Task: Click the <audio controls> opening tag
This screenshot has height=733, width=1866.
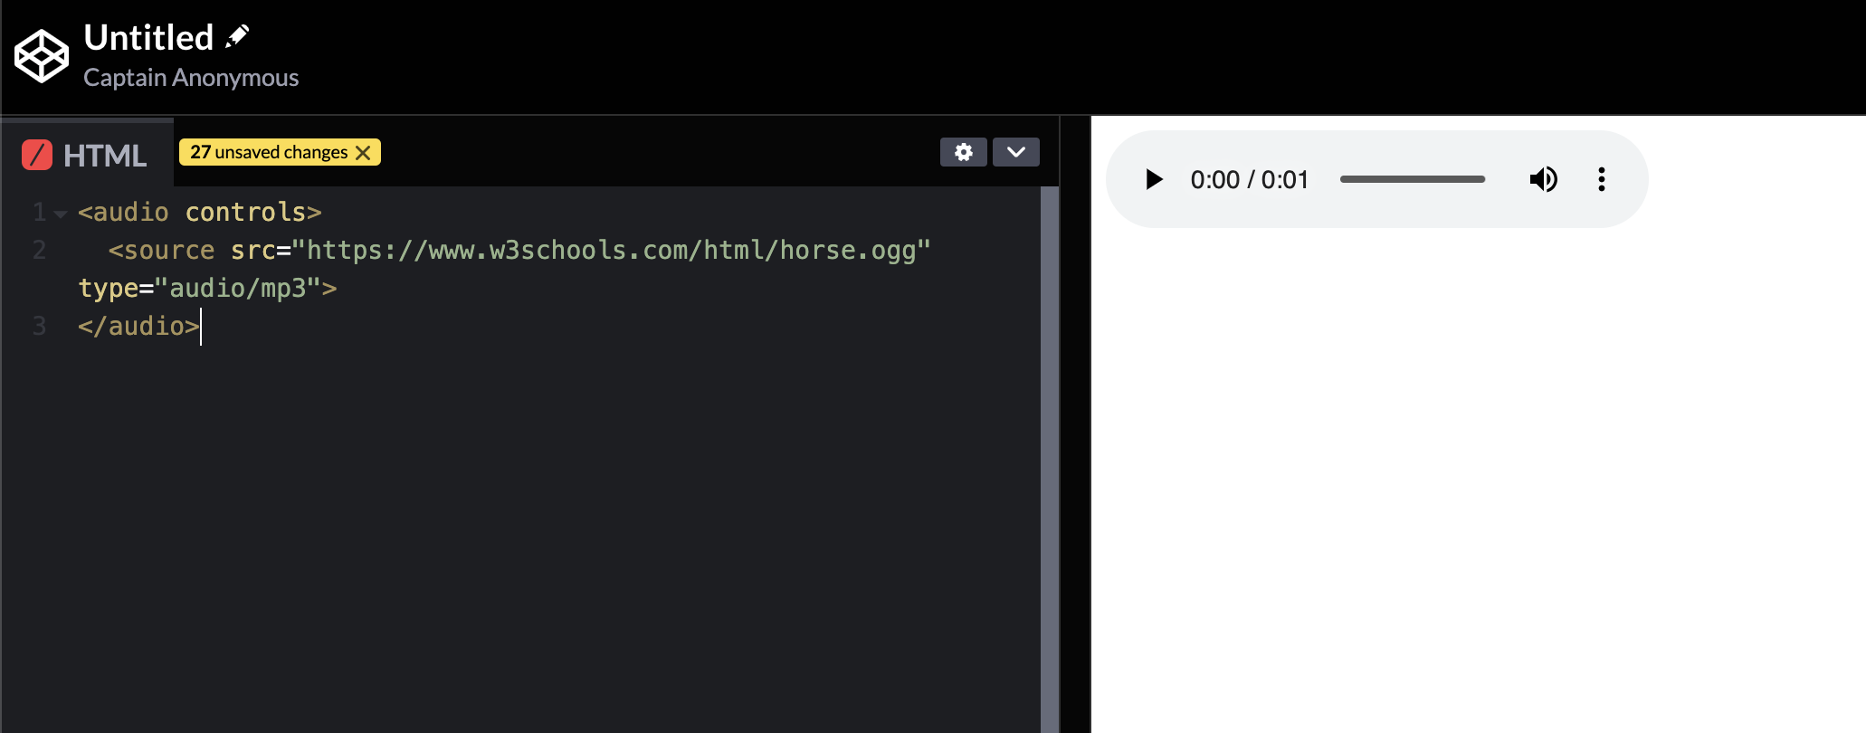Action: pos(200,212)
